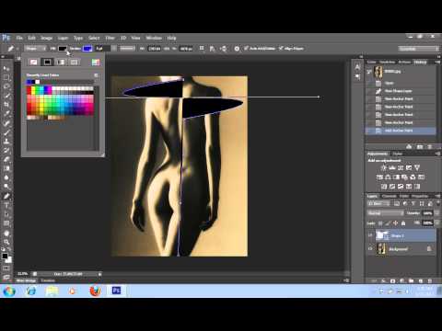This screenshot has width=442, height=331.
Task: Toggle link between width and height
Action: [x=167, y=49]
